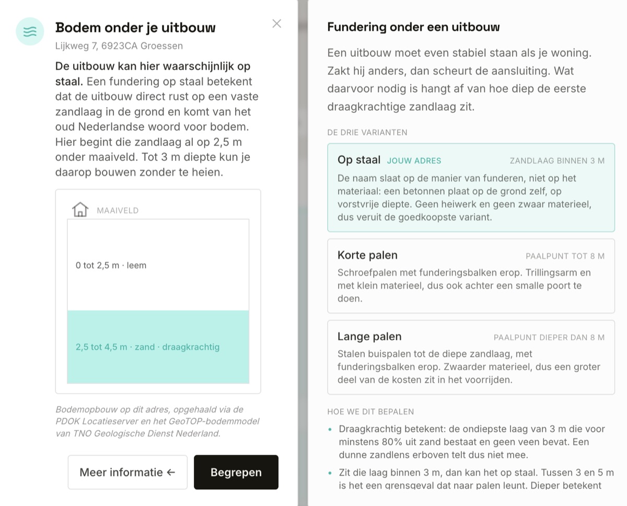
Task: Click the HOE WE DIT BEPALEN section header
Action: [370, 412]
